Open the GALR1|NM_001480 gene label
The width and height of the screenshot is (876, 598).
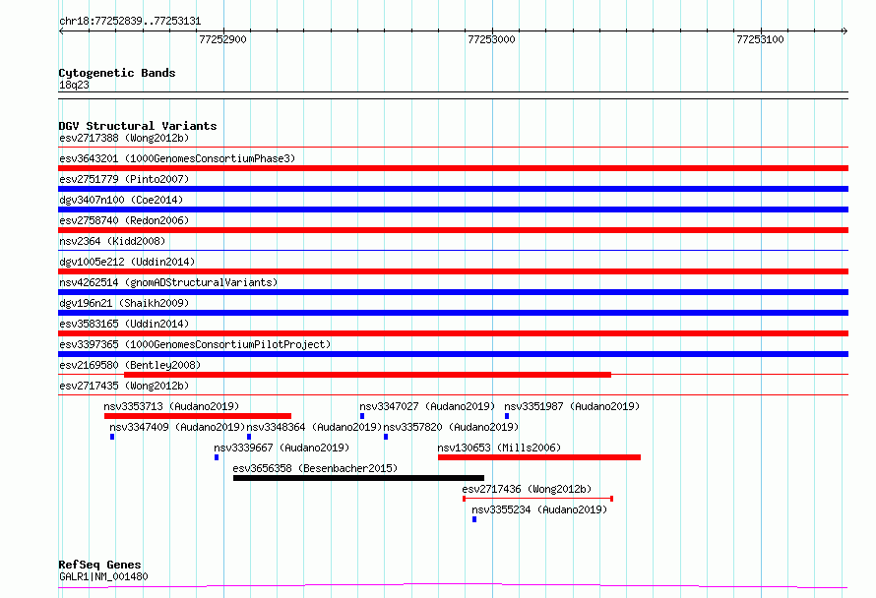pyautogui.click(x=103, y=576)
